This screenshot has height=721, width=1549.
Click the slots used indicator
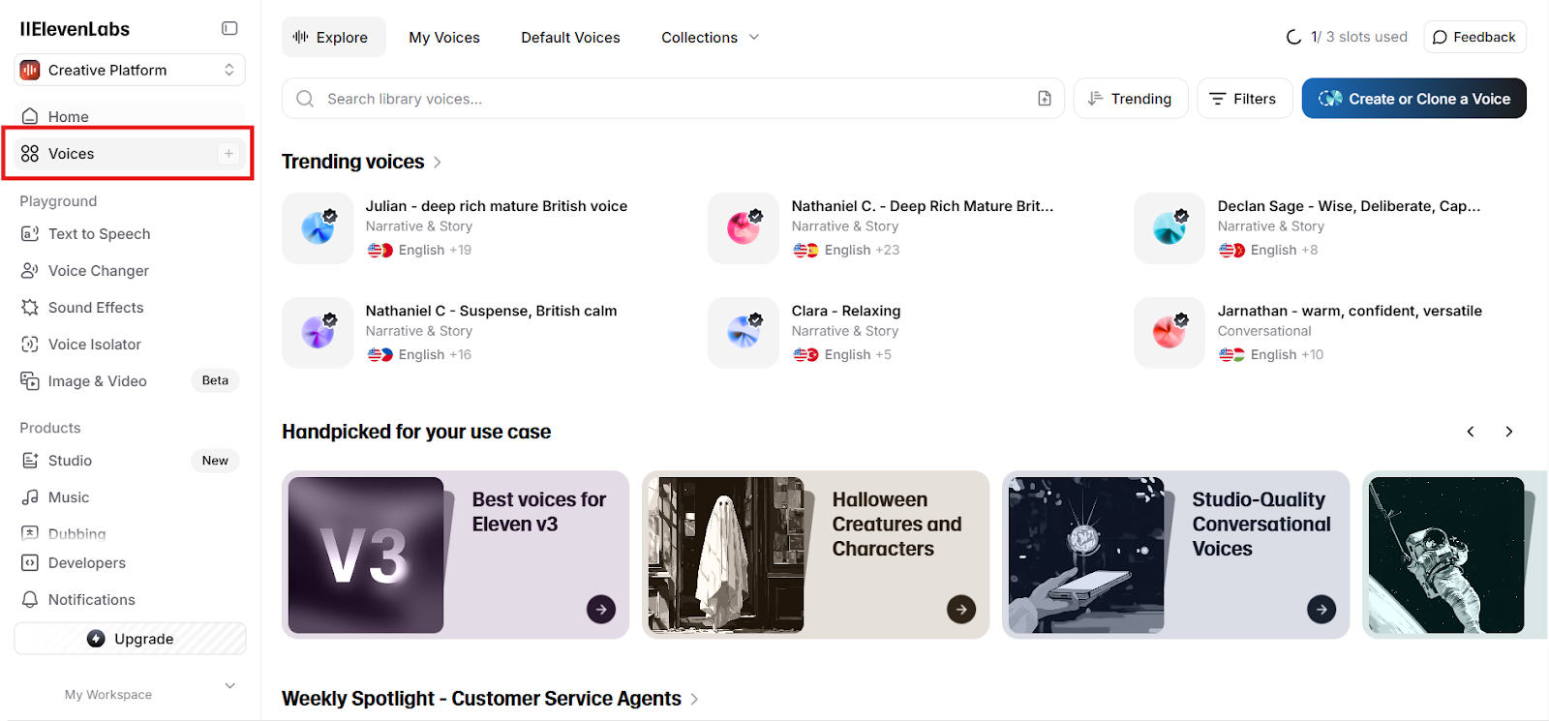coord(1347,37)
